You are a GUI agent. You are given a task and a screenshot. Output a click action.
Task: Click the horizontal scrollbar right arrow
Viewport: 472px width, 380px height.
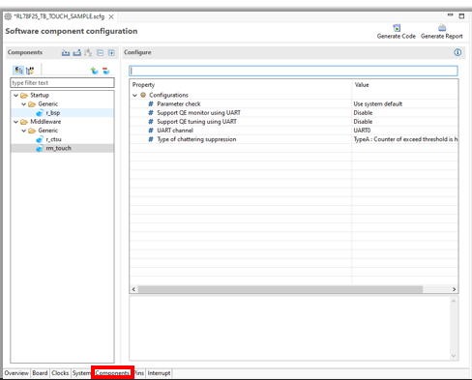454,289
